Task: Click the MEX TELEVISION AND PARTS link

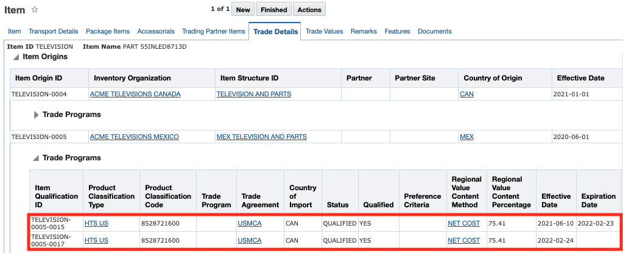Action: pos(261,137)
